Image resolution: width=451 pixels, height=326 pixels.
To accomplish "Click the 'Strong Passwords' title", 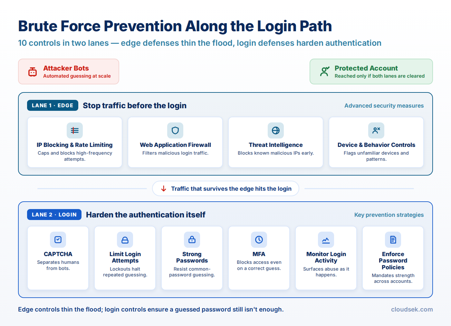I will tap(192, 257).
